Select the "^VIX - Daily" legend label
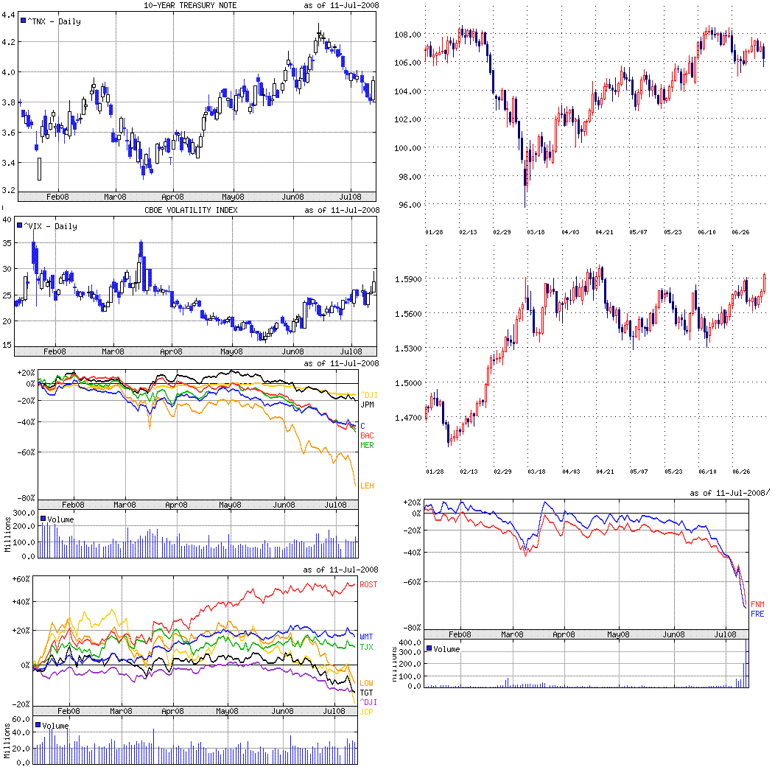 pos(50,226)
